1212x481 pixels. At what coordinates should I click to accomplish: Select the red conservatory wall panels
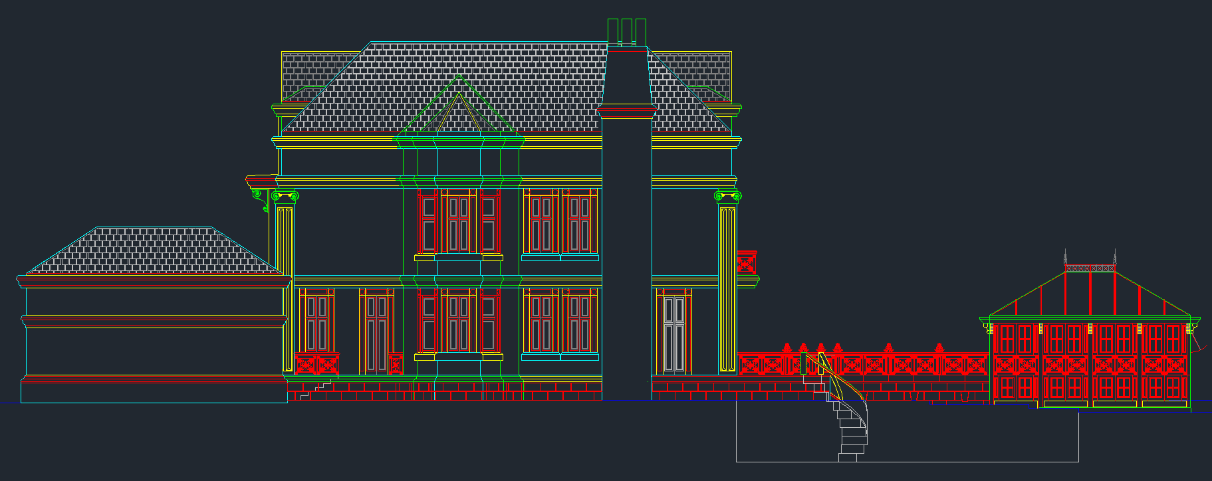[1090, 363]
